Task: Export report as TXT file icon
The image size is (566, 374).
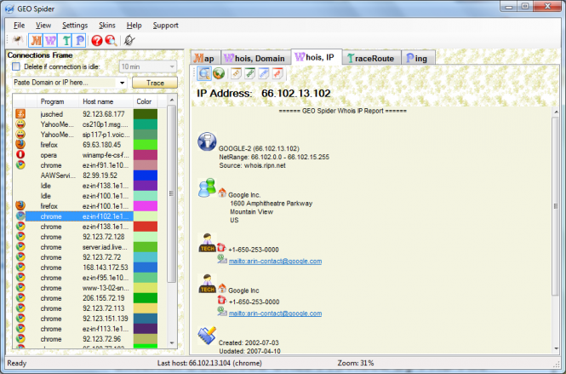Action: (236, 73)
